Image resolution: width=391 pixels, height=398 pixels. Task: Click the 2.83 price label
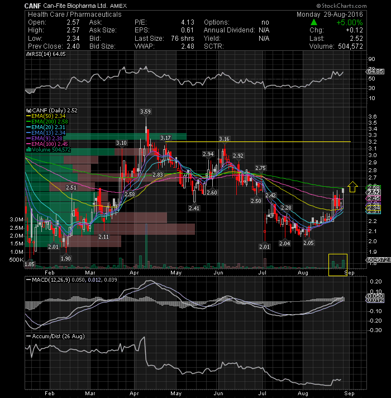coord(158,175)
